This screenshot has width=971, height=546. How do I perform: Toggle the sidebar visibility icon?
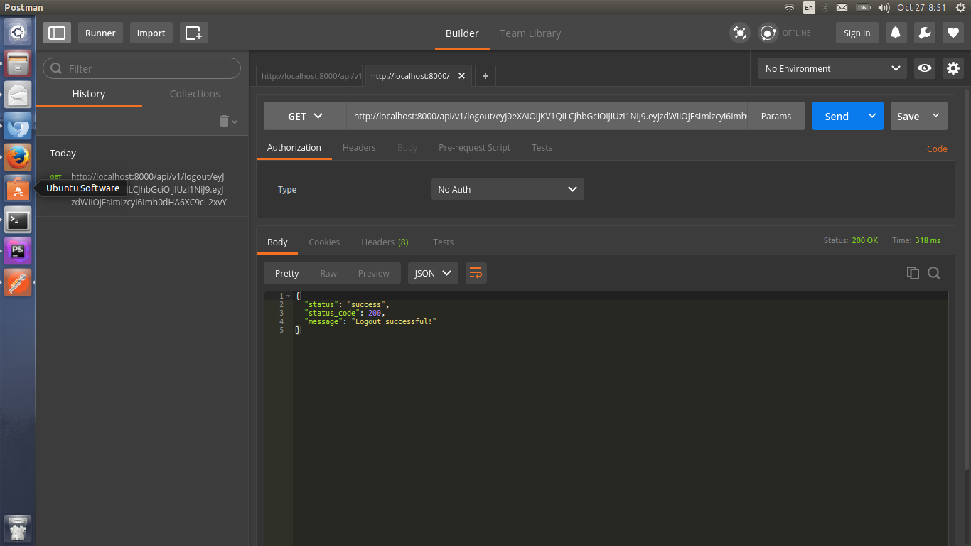tap(56, 32)
